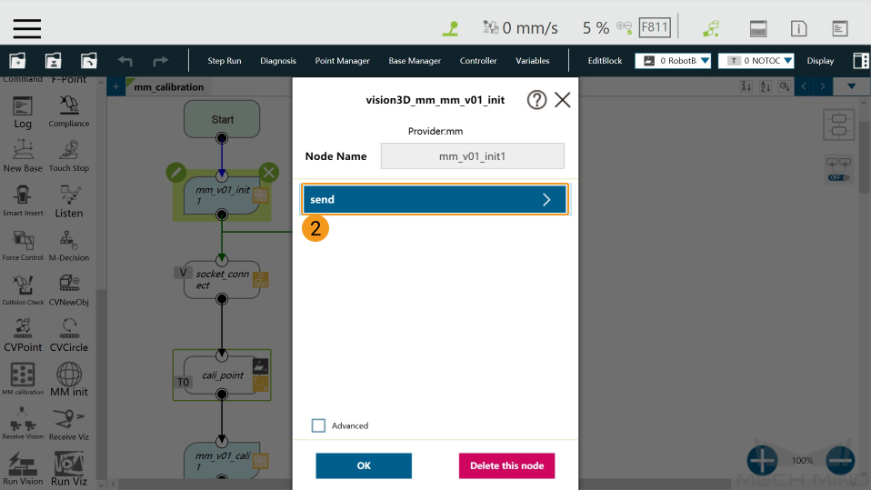Click the Node Name input field

472,156
